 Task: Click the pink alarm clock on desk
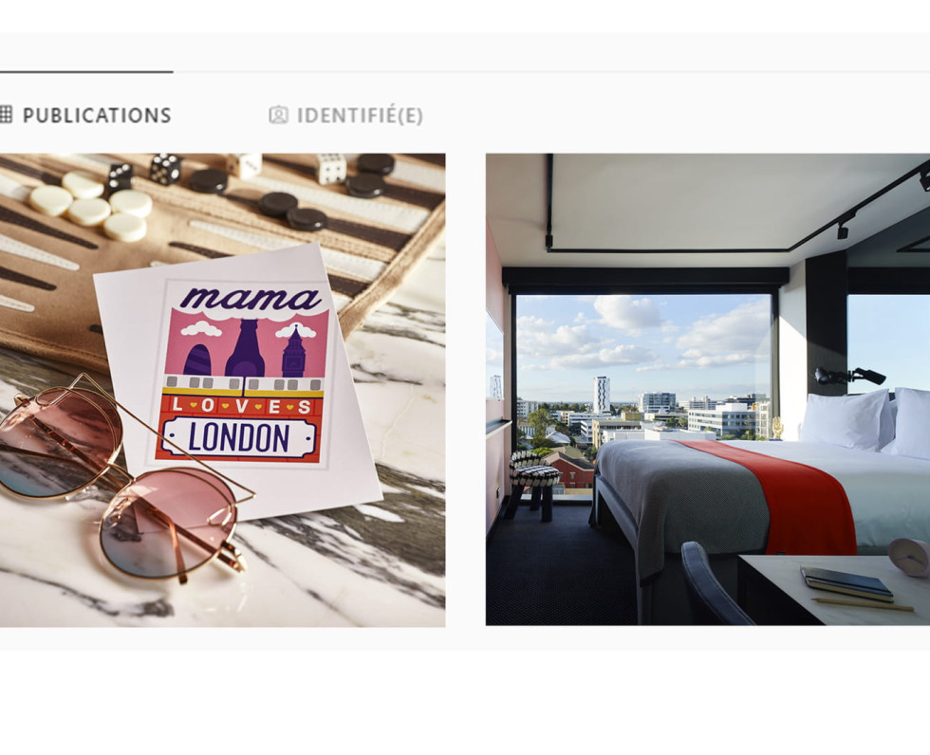pos(910,557)
